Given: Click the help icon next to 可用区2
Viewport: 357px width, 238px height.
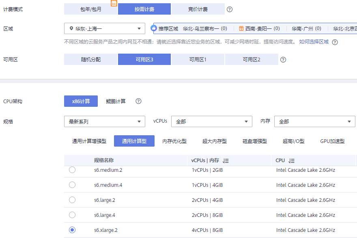Looking at the screenshot, I should click(283, 60).
